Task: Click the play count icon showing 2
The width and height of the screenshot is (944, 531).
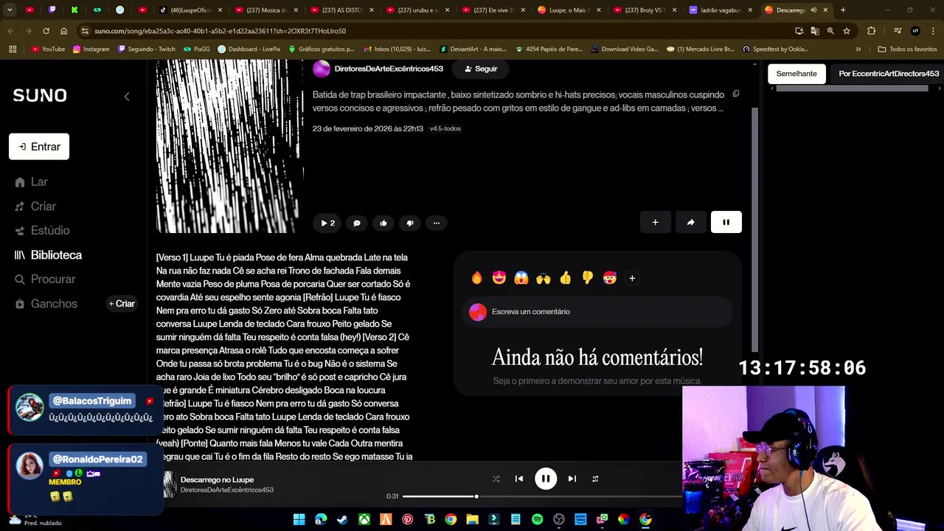Action: click(x=327, y=223)
